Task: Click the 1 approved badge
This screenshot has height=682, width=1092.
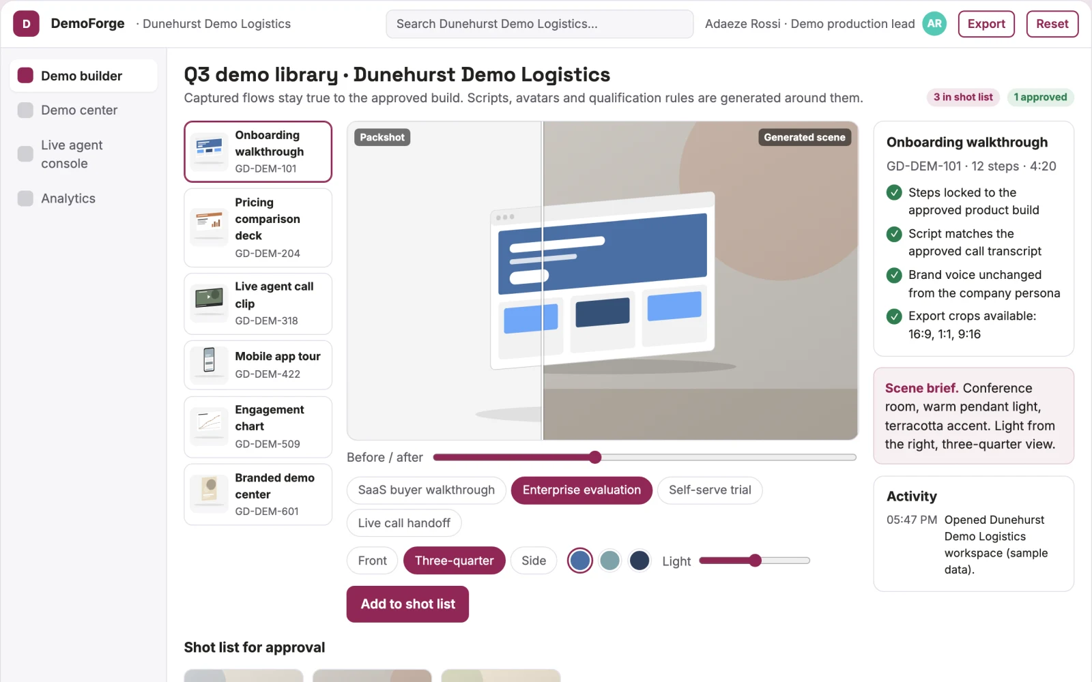Action: [1040, 98]
